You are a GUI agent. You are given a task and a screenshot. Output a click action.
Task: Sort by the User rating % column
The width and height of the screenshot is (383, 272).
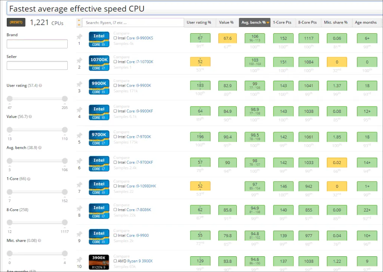click(x=199, y=22)
